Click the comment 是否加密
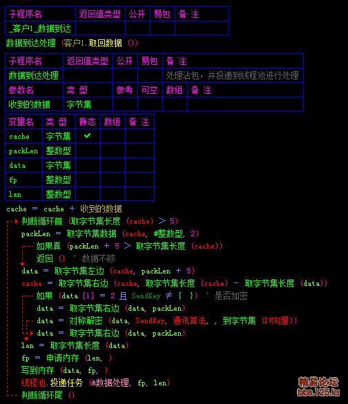This screenshot has width=348, height=404. 231,296
